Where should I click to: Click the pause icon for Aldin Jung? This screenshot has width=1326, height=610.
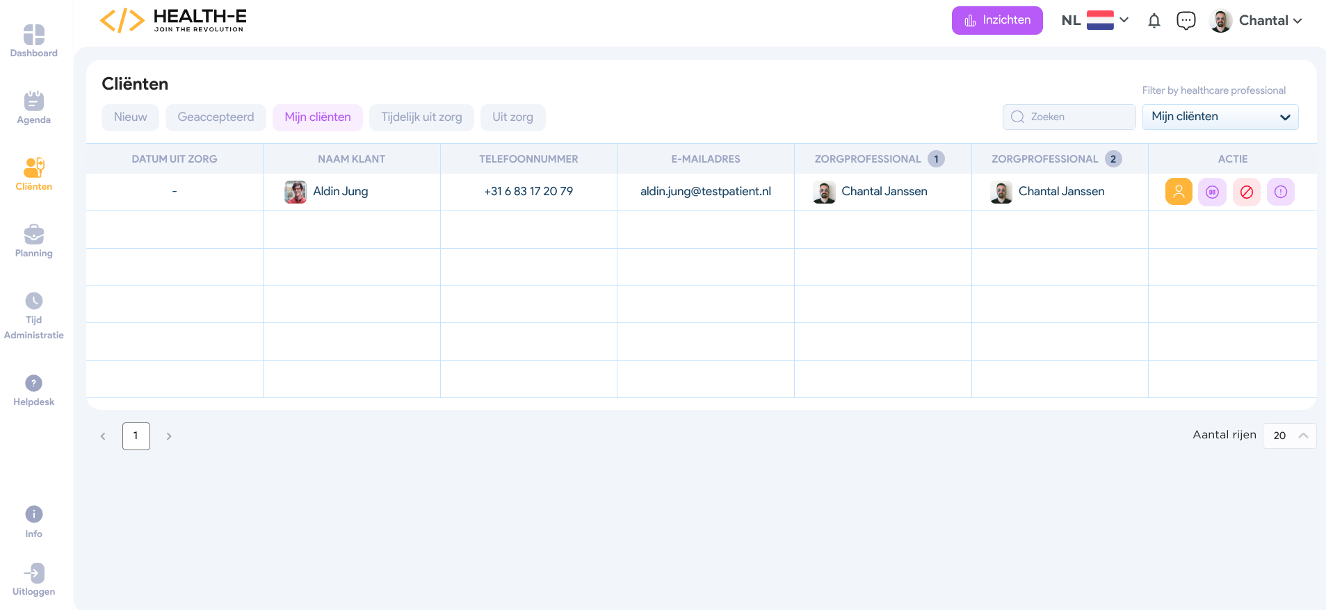tap(1212, 192)
